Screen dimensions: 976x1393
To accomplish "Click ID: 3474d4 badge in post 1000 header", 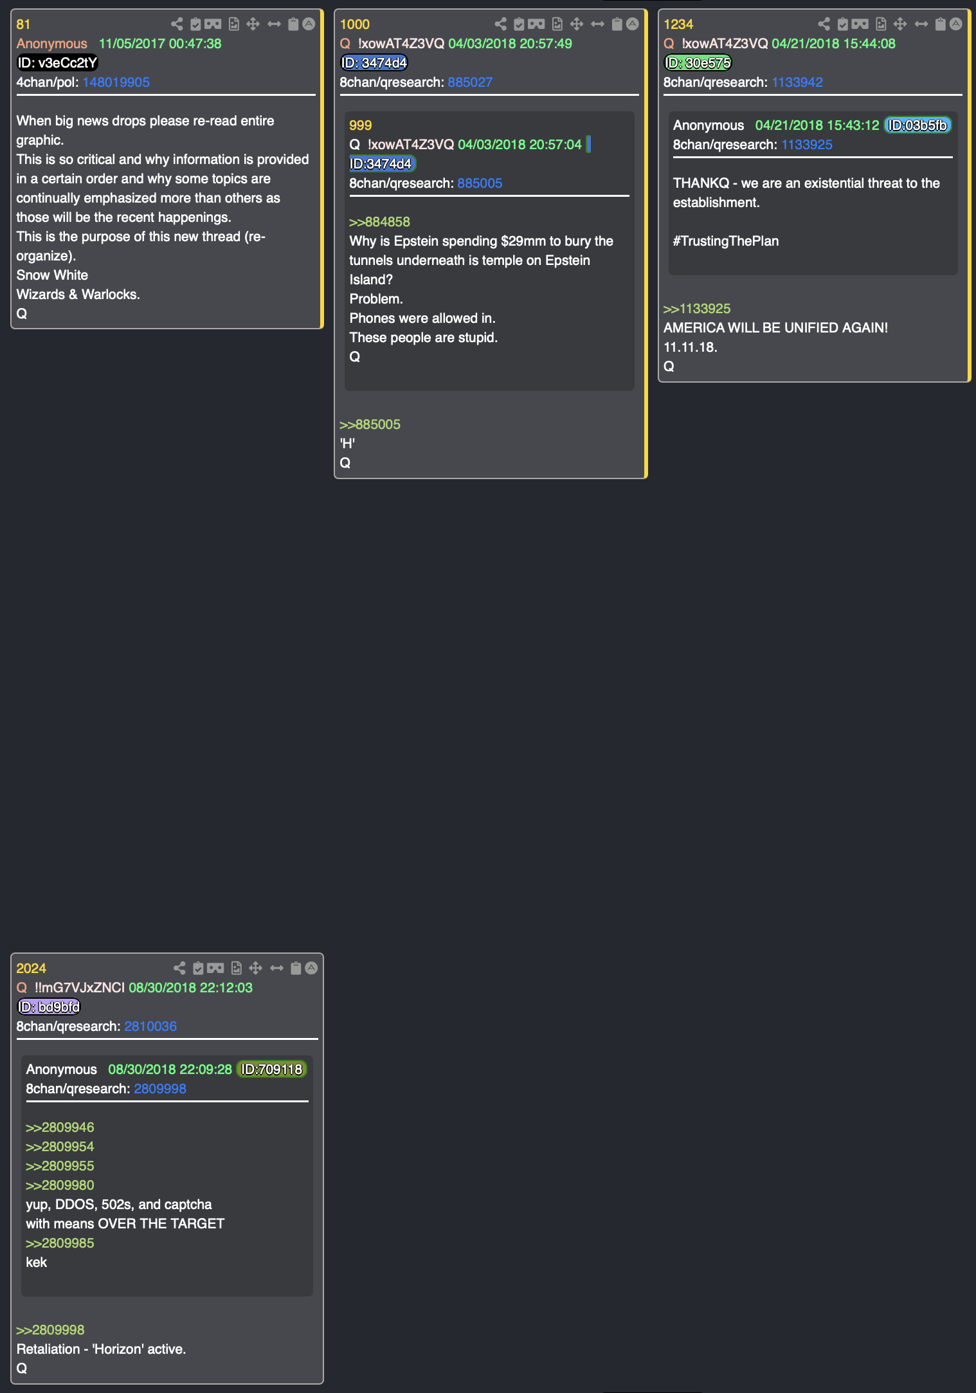I will (374, 63).
